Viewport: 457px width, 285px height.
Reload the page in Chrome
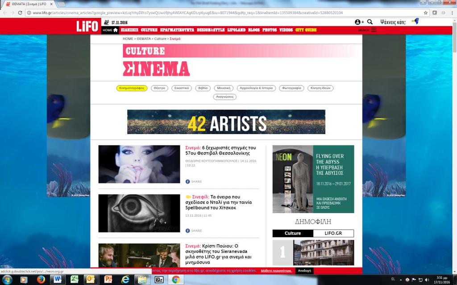[20, 13]
